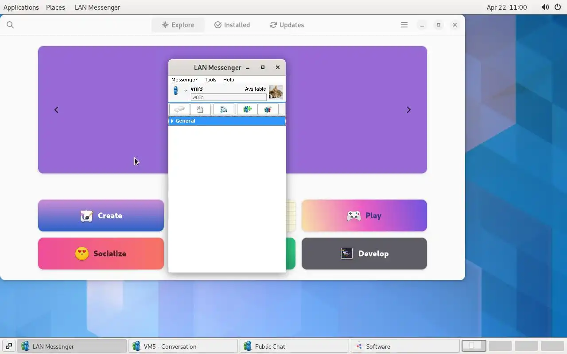This screenshot has height=354, width=567.
Task: Maximize the LAN Messenger window
Action: (263, 67)
